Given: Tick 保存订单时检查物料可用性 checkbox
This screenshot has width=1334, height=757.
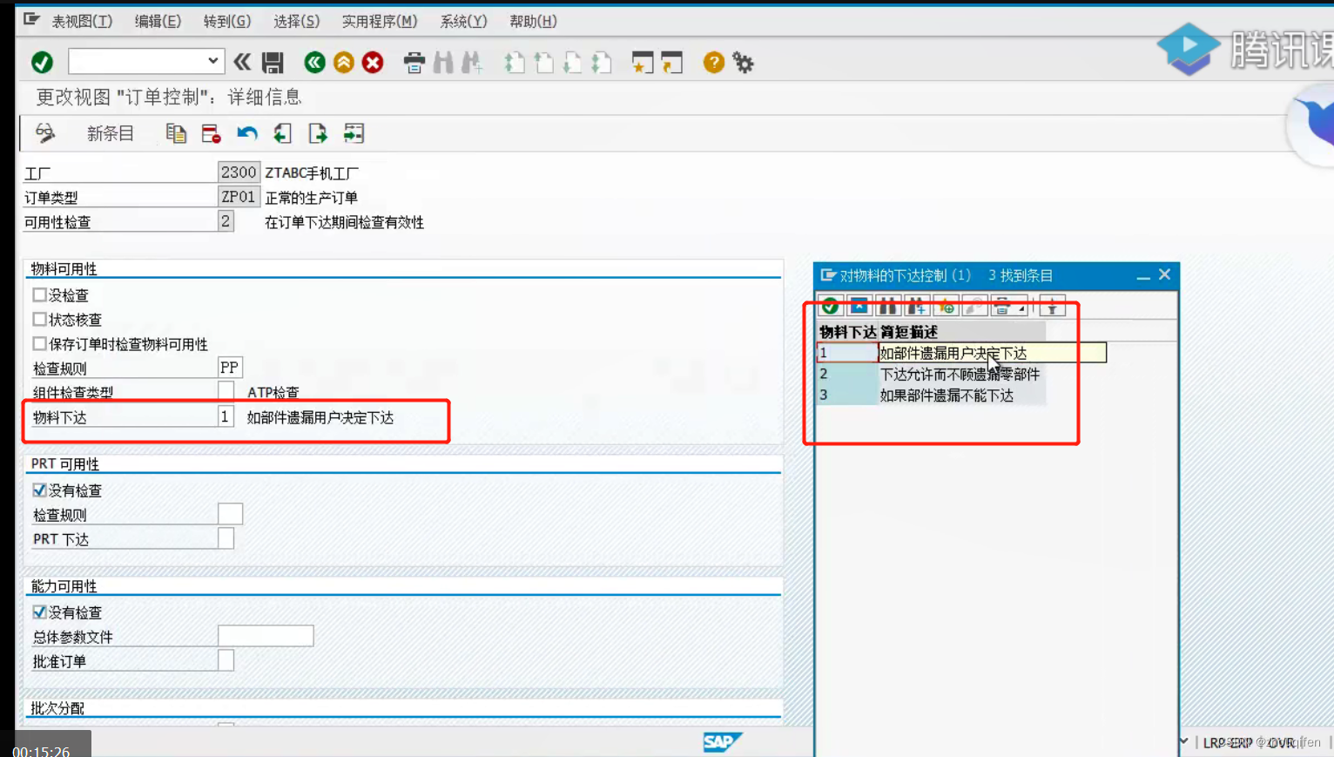Looking at the screenshot, I should [x=39, y=344].
